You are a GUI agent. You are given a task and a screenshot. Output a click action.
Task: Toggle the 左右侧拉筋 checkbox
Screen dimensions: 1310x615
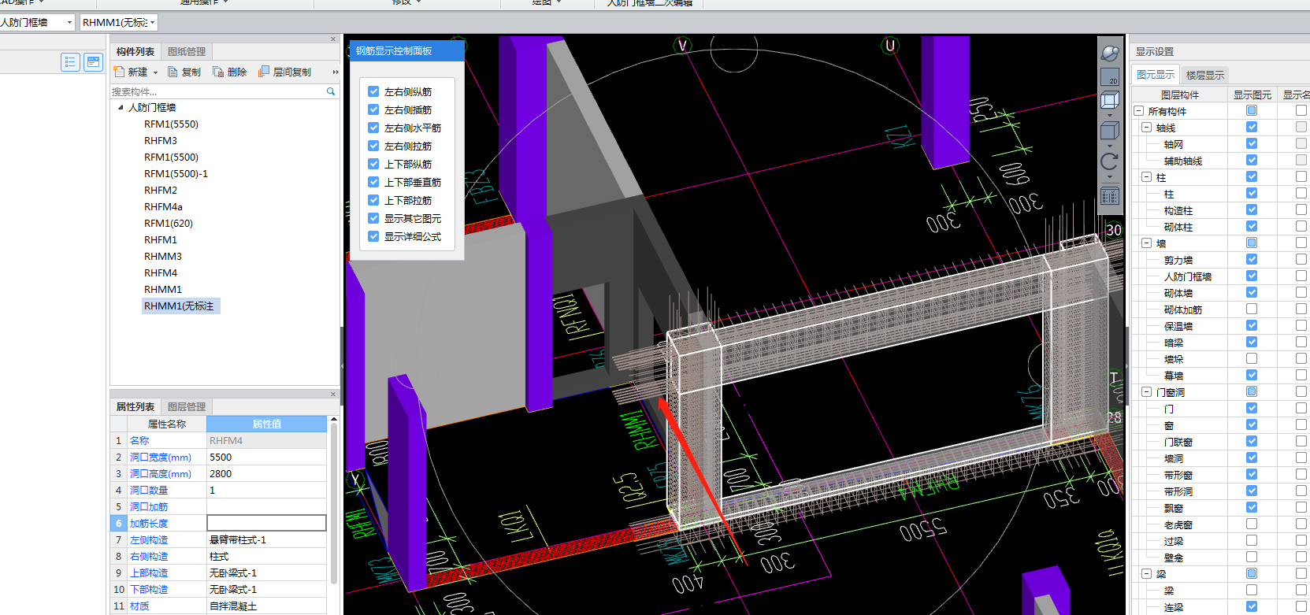[x=373, y=146]
